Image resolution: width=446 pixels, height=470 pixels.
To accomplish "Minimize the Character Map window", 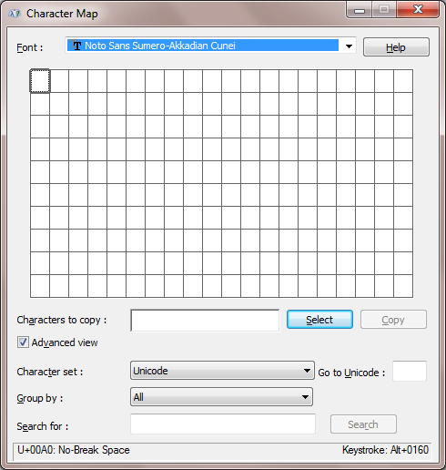I will click(x=360, y=10).
